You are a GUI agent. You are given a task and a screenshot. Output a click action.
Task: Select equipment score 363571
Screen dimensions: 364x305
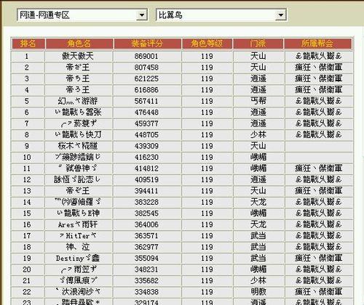(146, 235)
